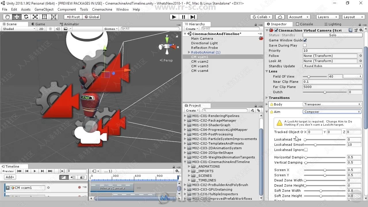
Task: Toggle Pivot handle position mode
Action: coord(73,17)
